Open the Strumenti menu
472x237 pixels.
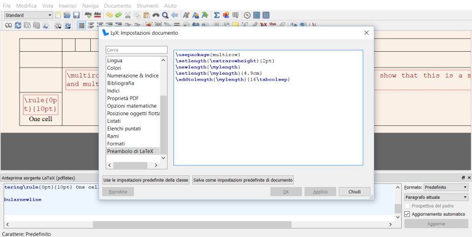(147, 6)
